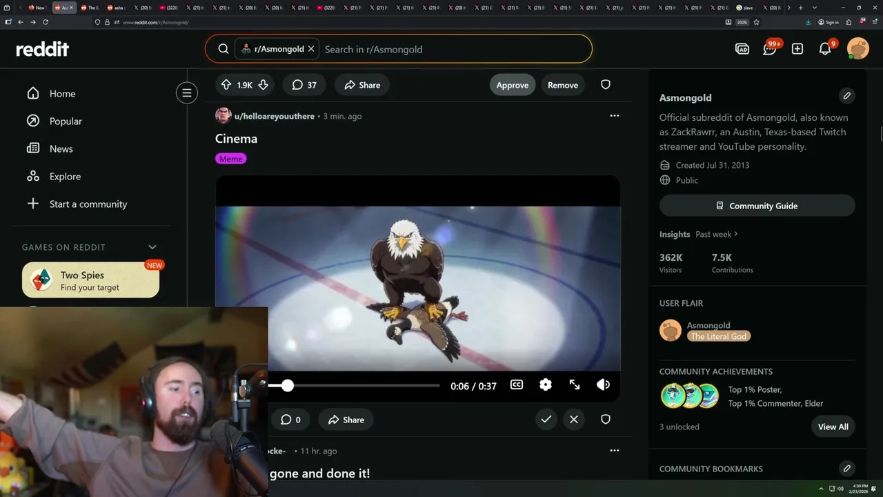Open the Reddit advertise icon
The height and width of the screenshot is (497, 883).
pyautogui.click(x=742, y=49)
